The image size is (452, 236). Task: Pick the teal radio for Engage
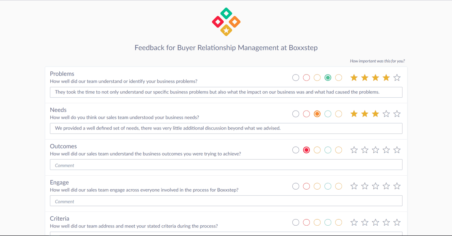328,186
